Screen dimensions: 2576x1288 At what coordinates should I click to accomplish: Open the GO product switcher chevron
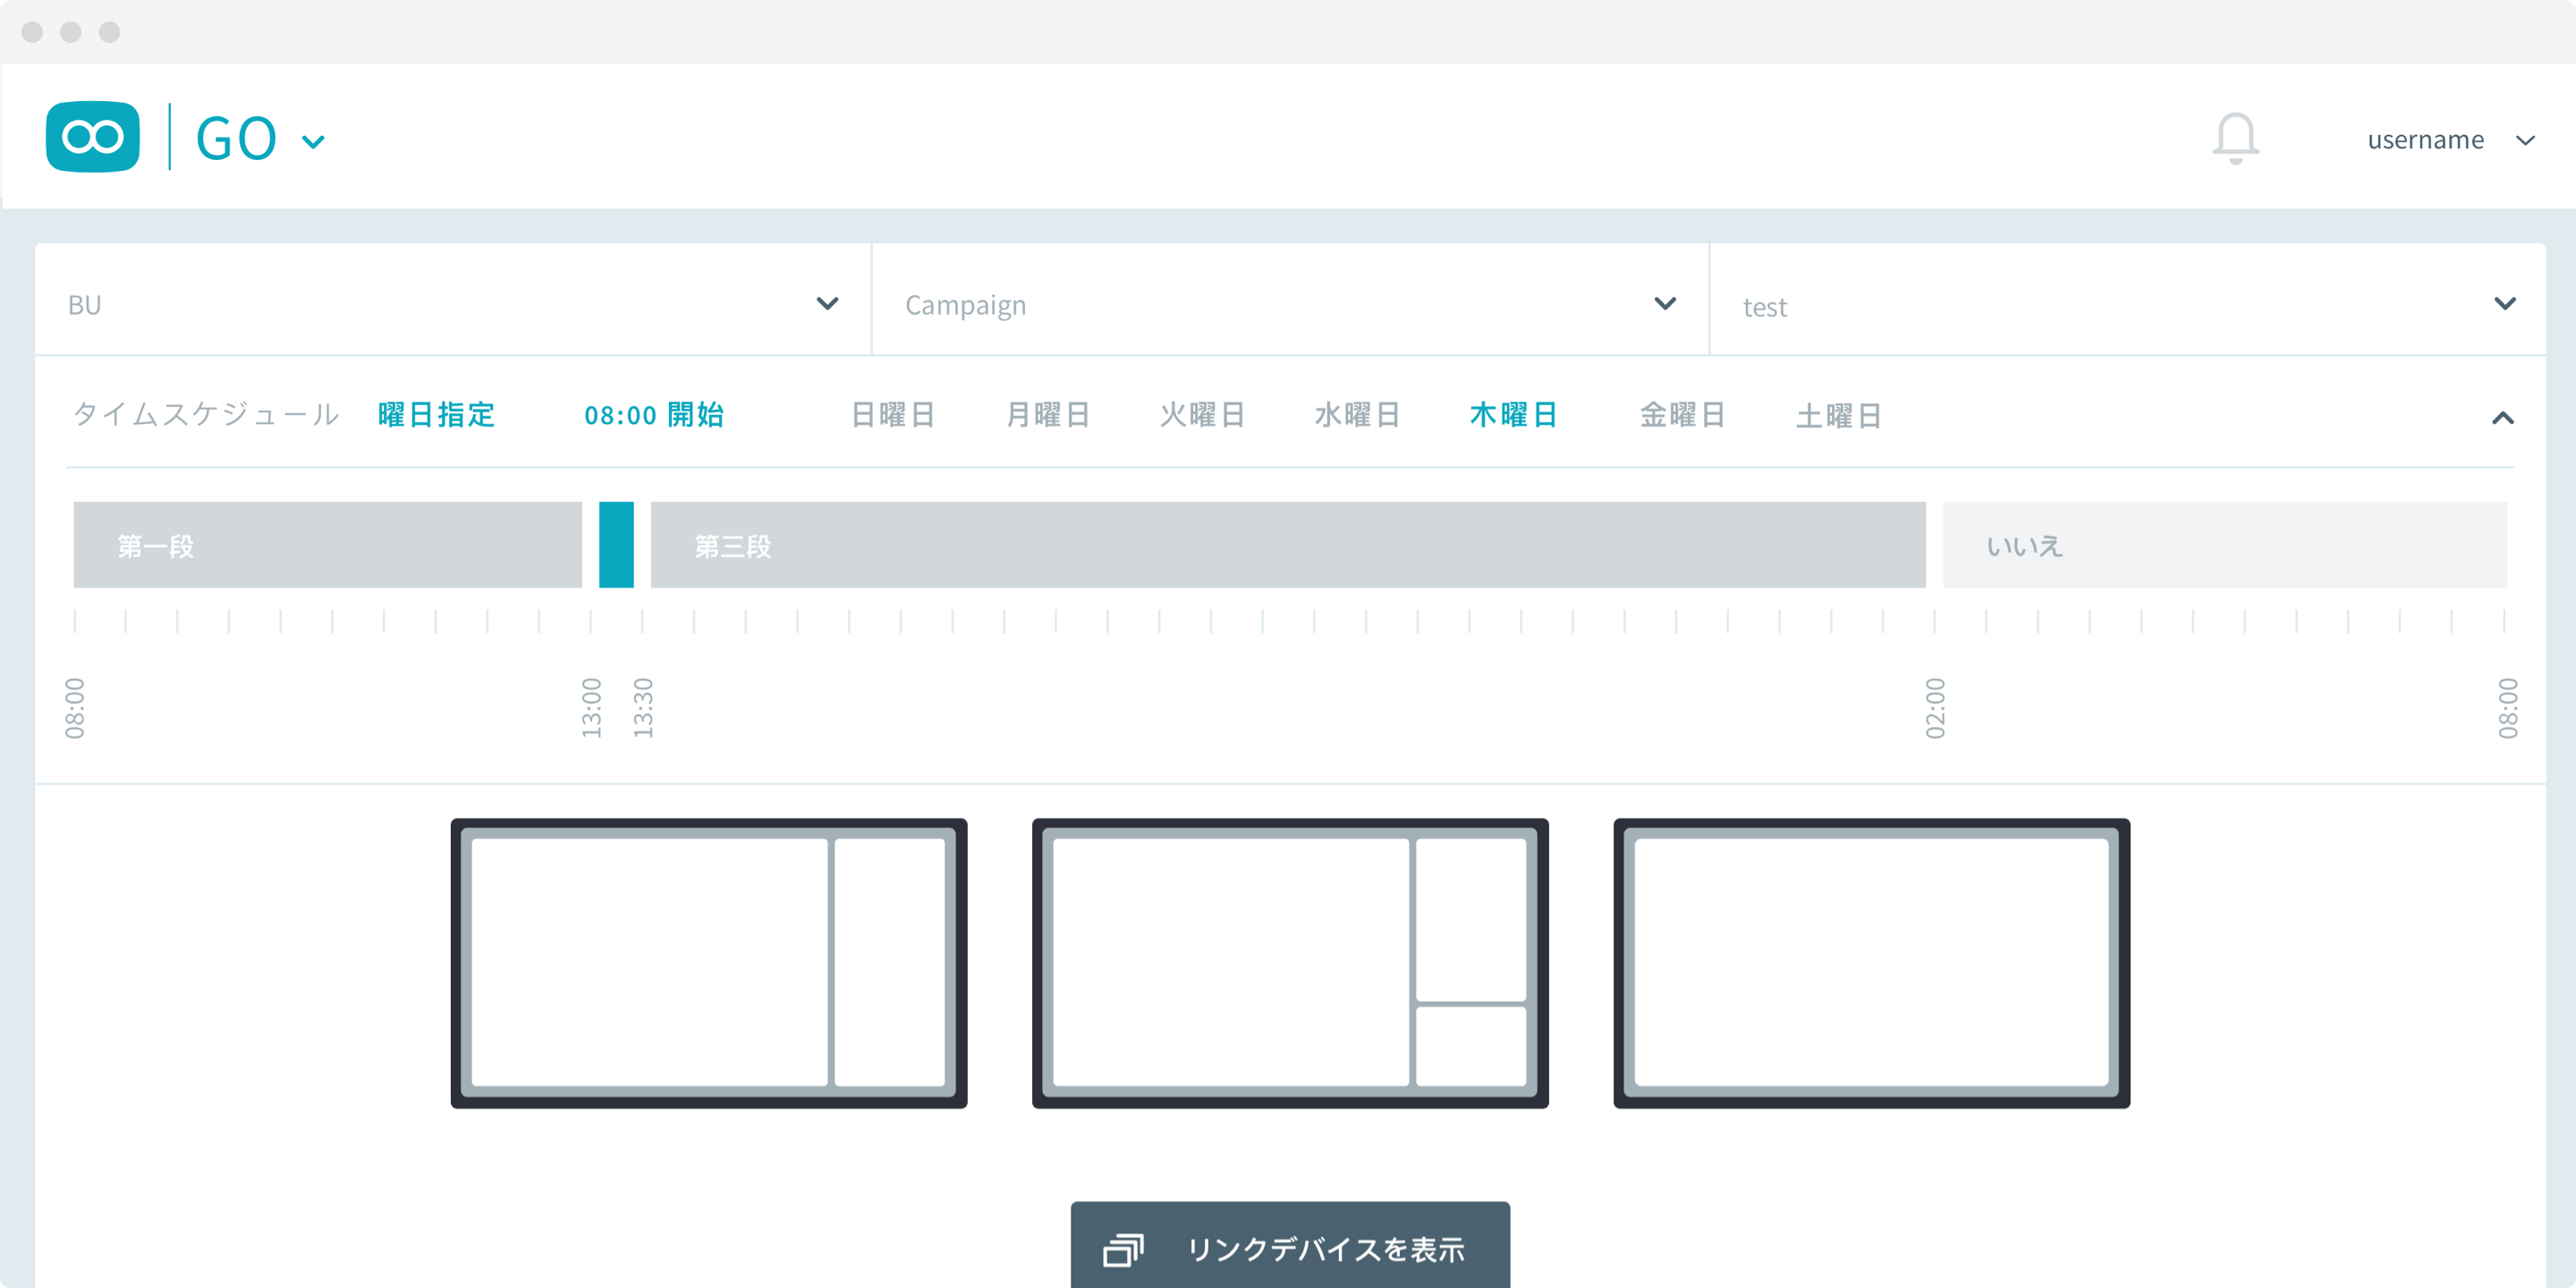click(313, 142)
